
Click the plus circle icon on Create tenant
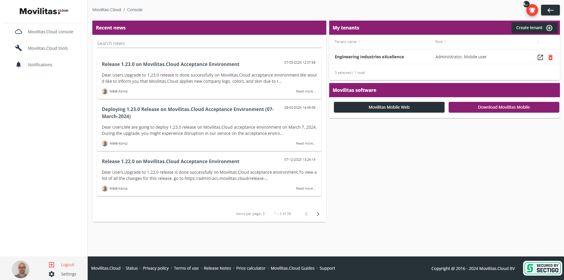pos(549,28)
